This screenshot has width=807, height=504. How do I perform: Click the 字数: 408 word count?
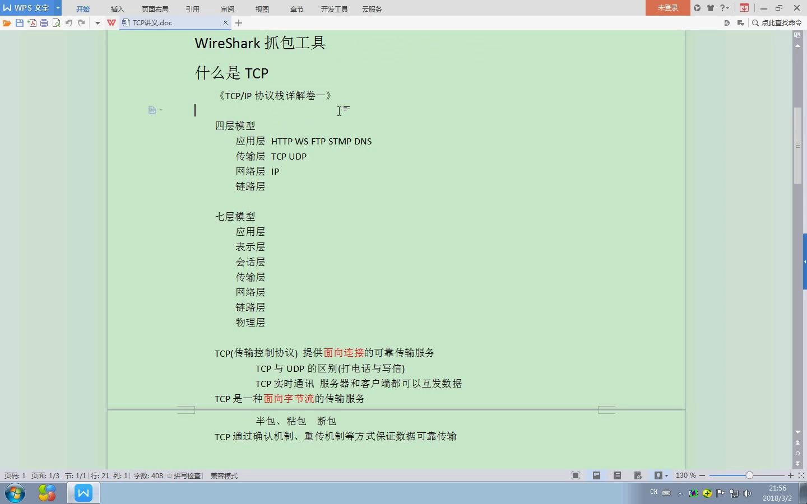click(149, 476)
